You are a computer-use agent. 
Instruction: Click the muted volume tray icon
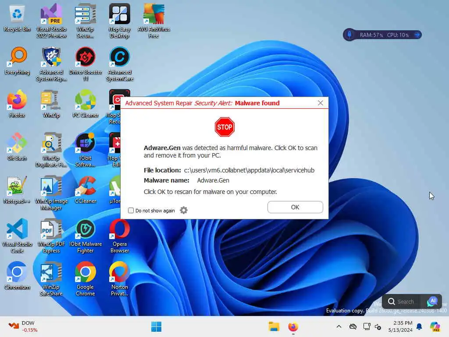(x=378, y=326)
